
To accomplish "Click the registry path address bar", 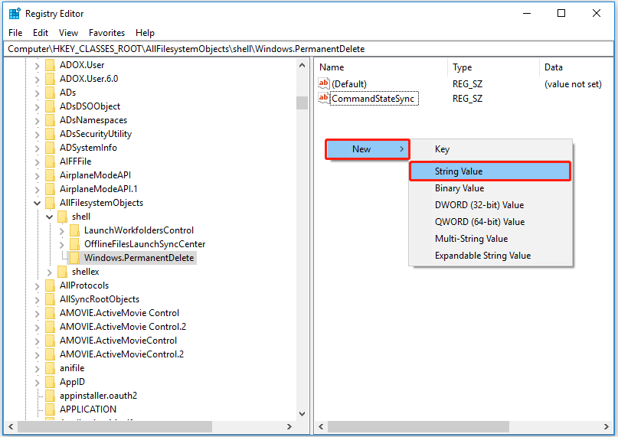I will [306, 48].
